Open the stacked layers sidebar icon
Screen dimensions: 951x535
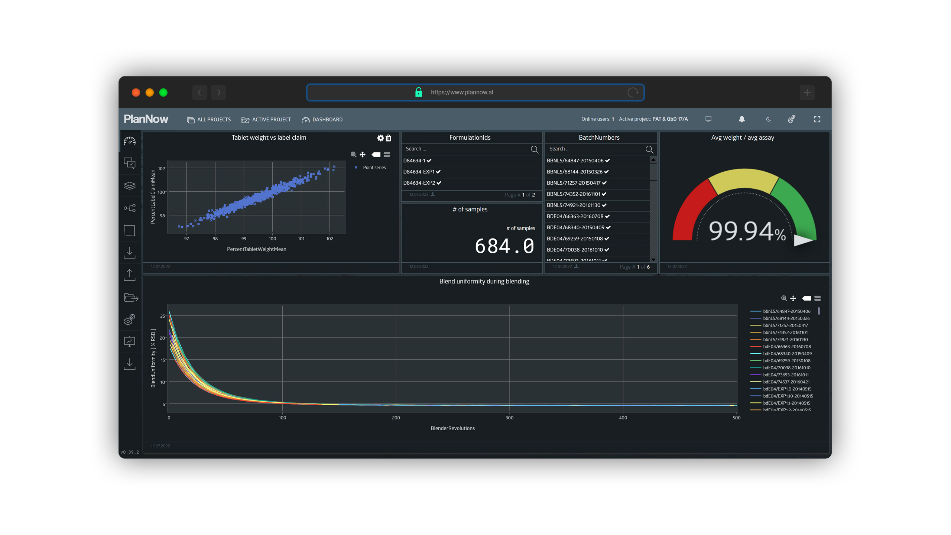[x=129, y=185]
